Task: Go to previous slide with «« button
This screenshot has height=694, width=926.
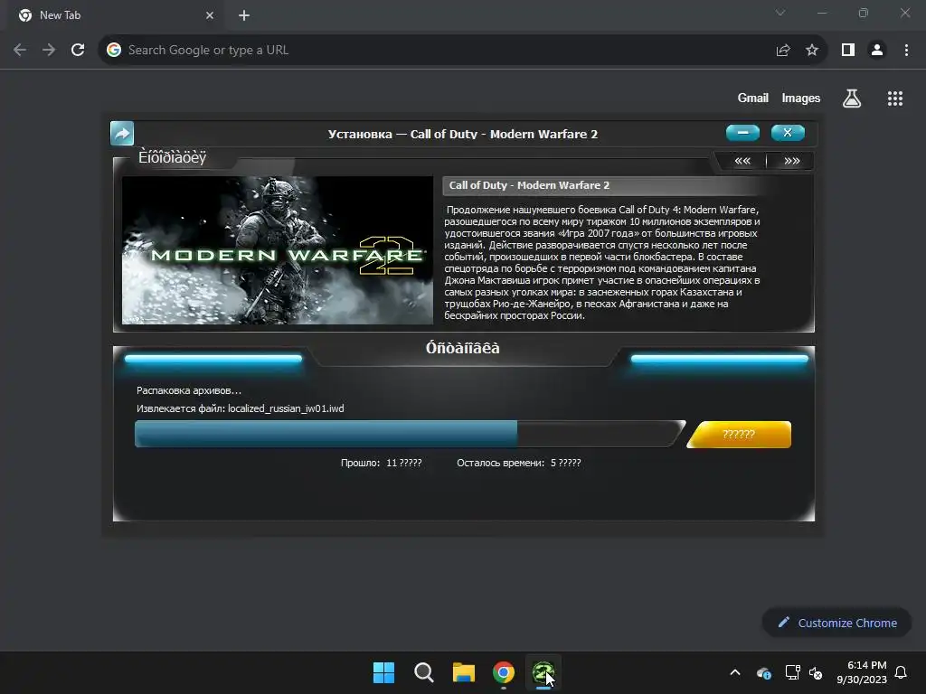Action: (742, 161)
